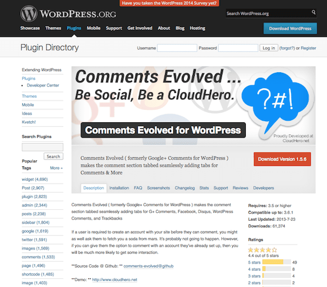This screenshot has width=327, height=287.
Task: Focus the Username field
Action: 177,48
